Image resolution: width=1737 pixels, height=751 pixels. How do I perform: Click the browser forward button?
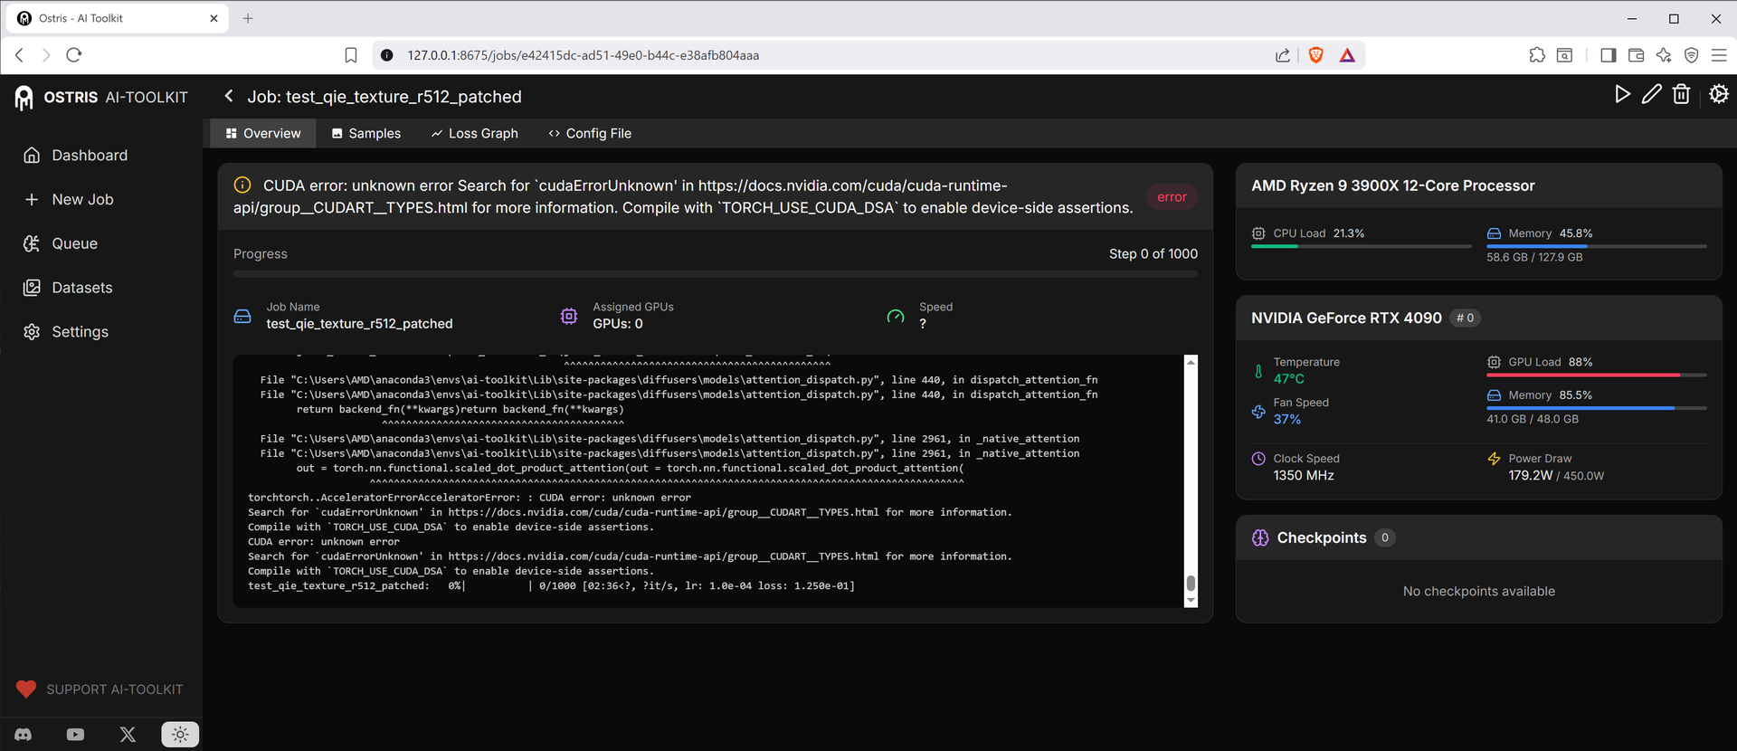pyautogui.click(x=46, y=55)
